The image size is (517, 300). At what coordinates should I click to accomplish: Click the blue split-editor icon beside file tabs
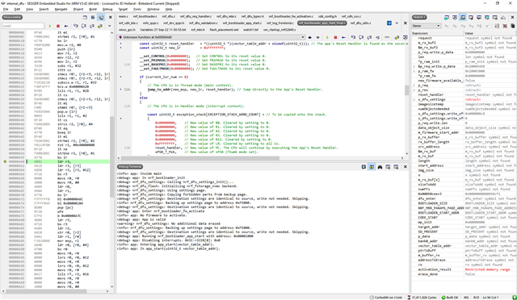tap(389, 23)
